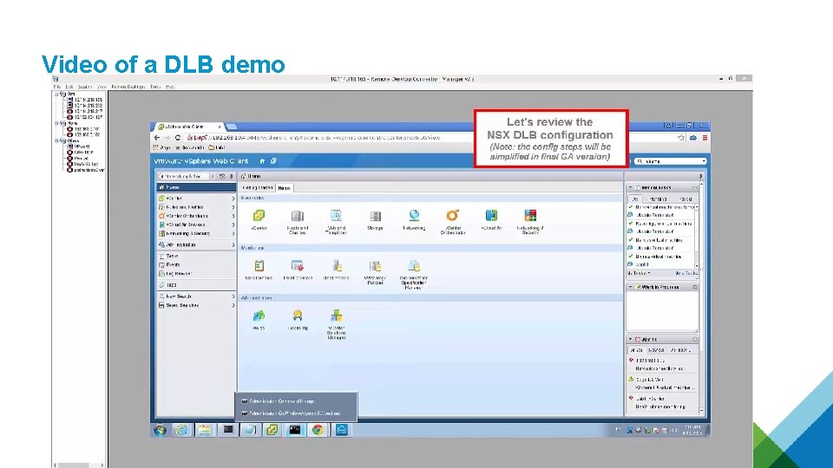Switch to the Getting Started tab

(x=257, y=188)
